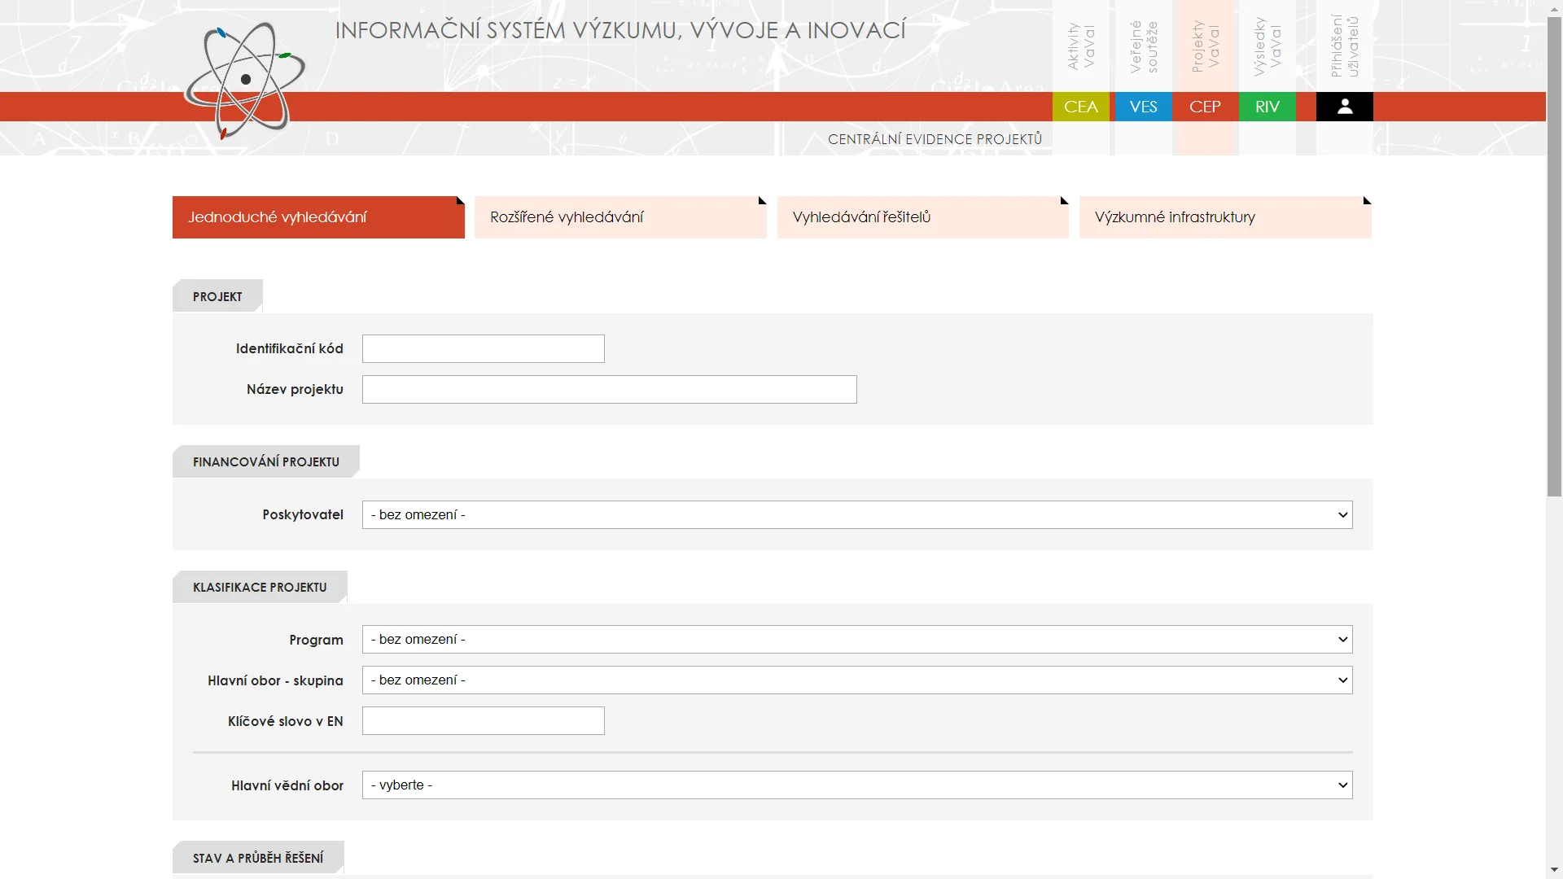The image size is (1563, 879).
Task: Open Hlavní obor - skupina dropdown
Action: 856,680
